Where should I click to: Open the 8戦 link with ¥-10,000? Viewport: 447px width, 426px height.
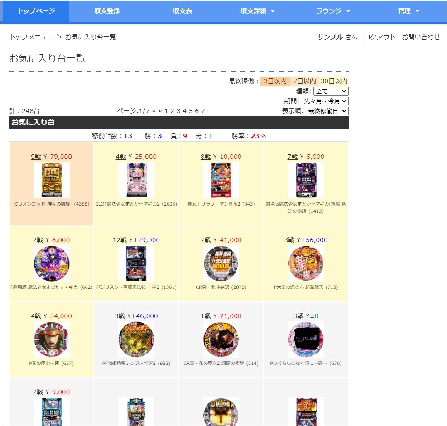[x=206, y=157]
